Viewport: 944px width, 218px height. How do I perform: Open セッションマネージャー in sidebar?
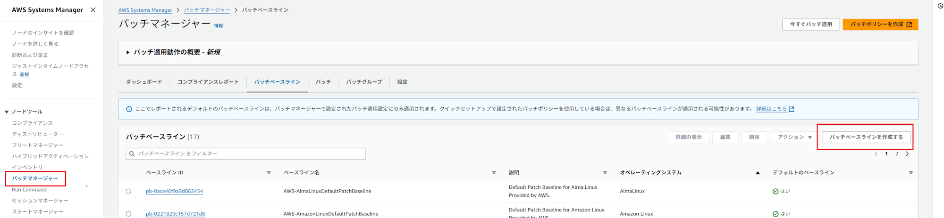pyautogui.click(x=40, y=201)
